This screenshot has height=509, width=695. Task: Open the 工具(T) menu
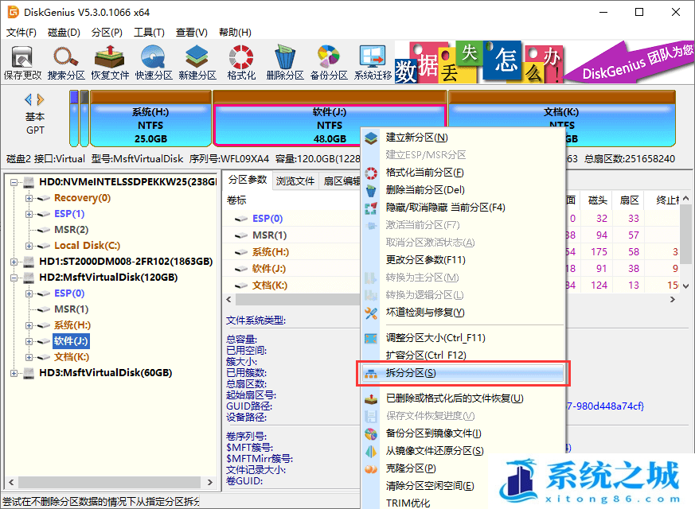pos(149,33)
